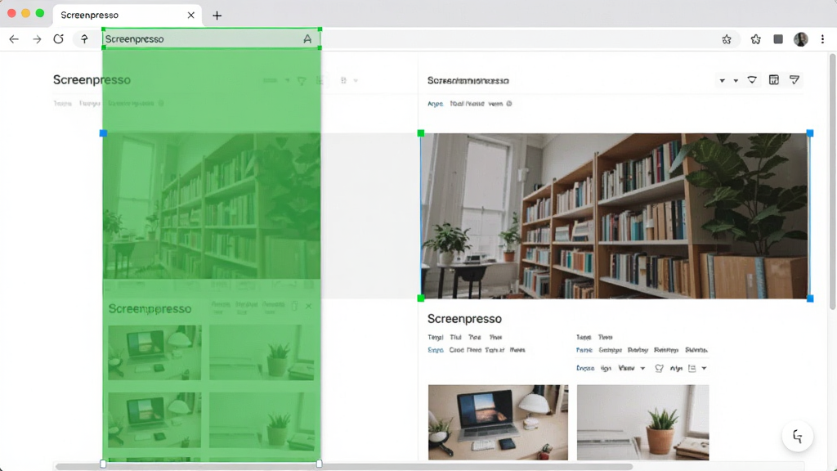Click the info circle icon under the right panel title
Image resolution: width=837 pixels, height=471 pixels.
(x=509, y=104)
